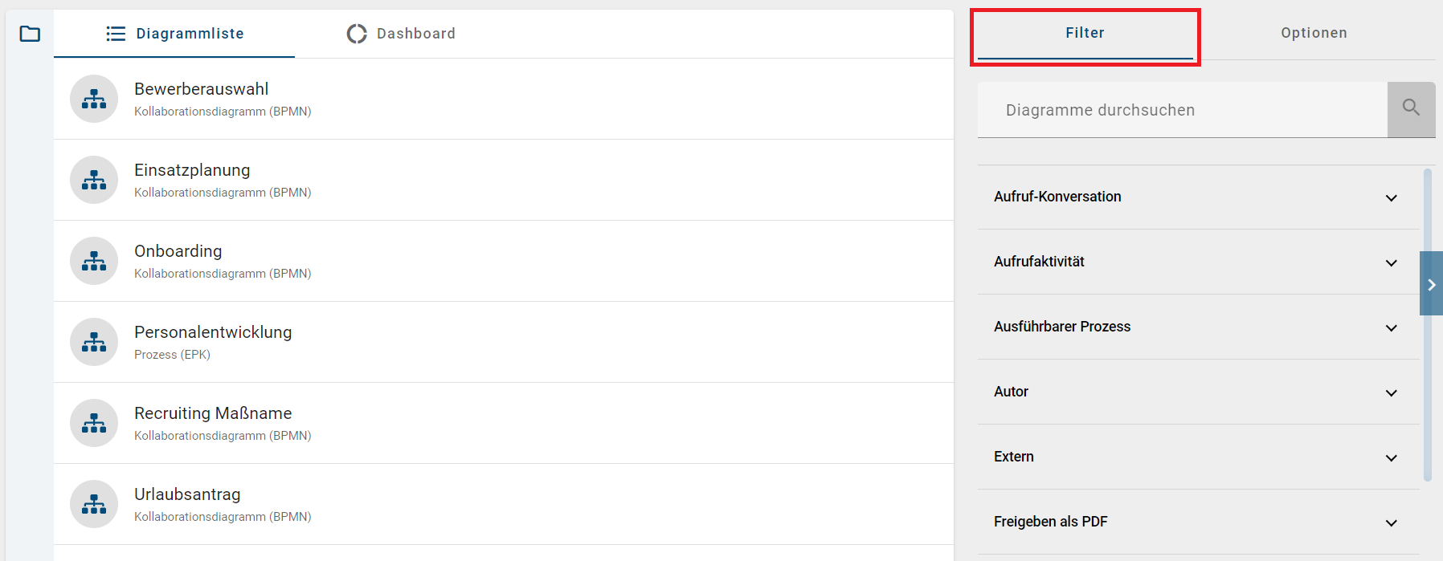Open the Urlaubsantrag diagram
Viewport: 1443px width, 561px height.
pyautogui.click(x=187, y=494)
